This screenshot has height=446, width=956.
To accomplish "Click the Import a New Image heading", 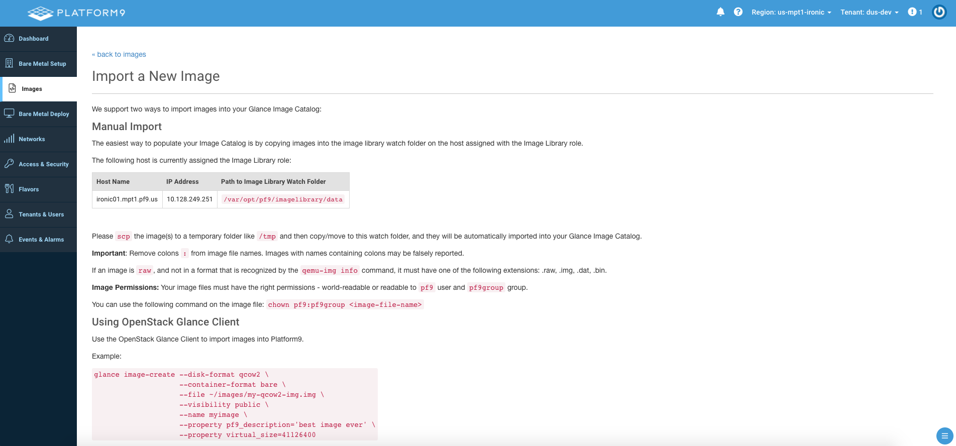I will (156, 76).
